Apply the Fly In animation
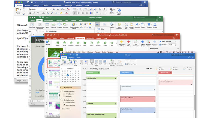210x118 pixels. point(85,43)
